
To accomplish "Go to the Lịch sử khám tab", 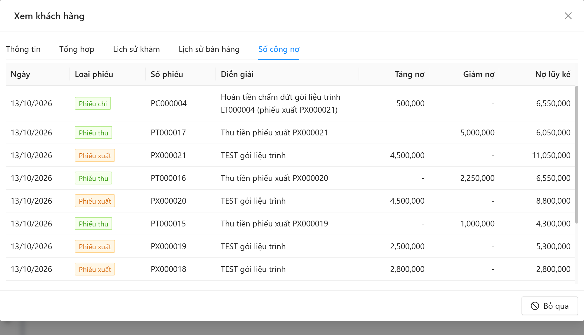I will click(x=136, y=49).
